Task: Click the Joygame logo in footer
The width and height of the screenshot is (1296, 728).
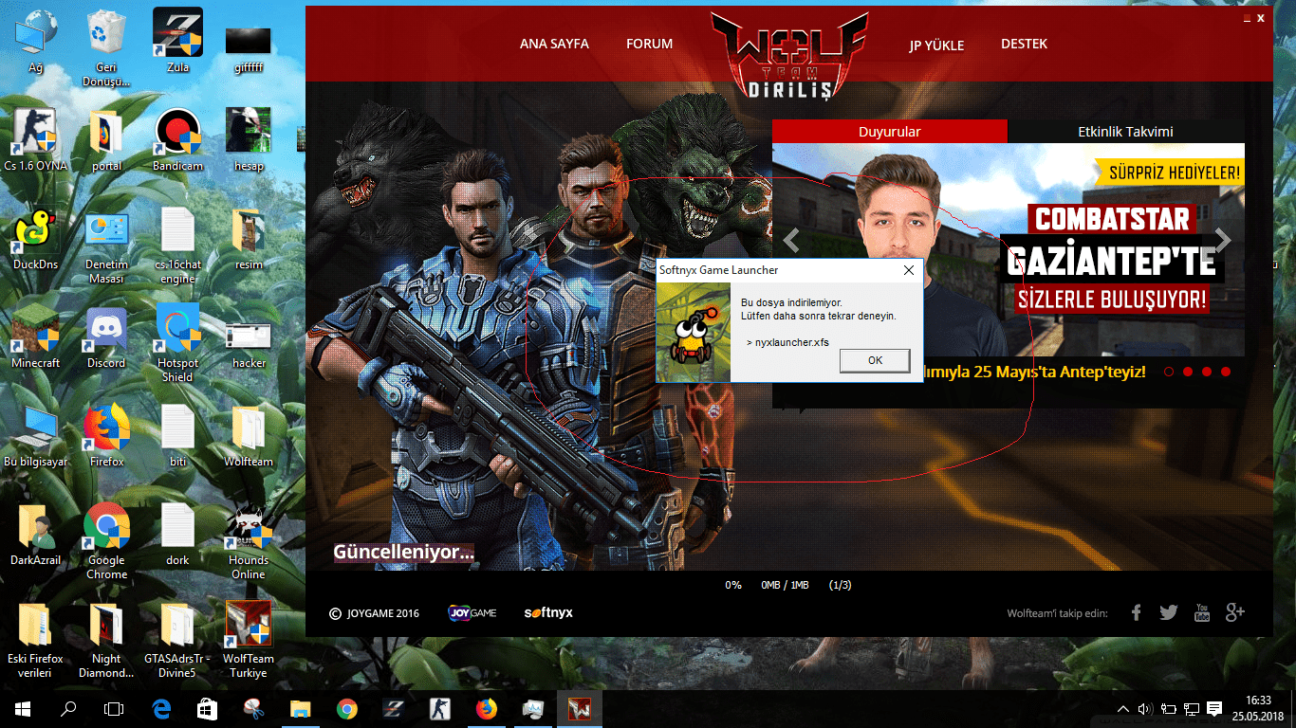Action: tap(472, 612)
